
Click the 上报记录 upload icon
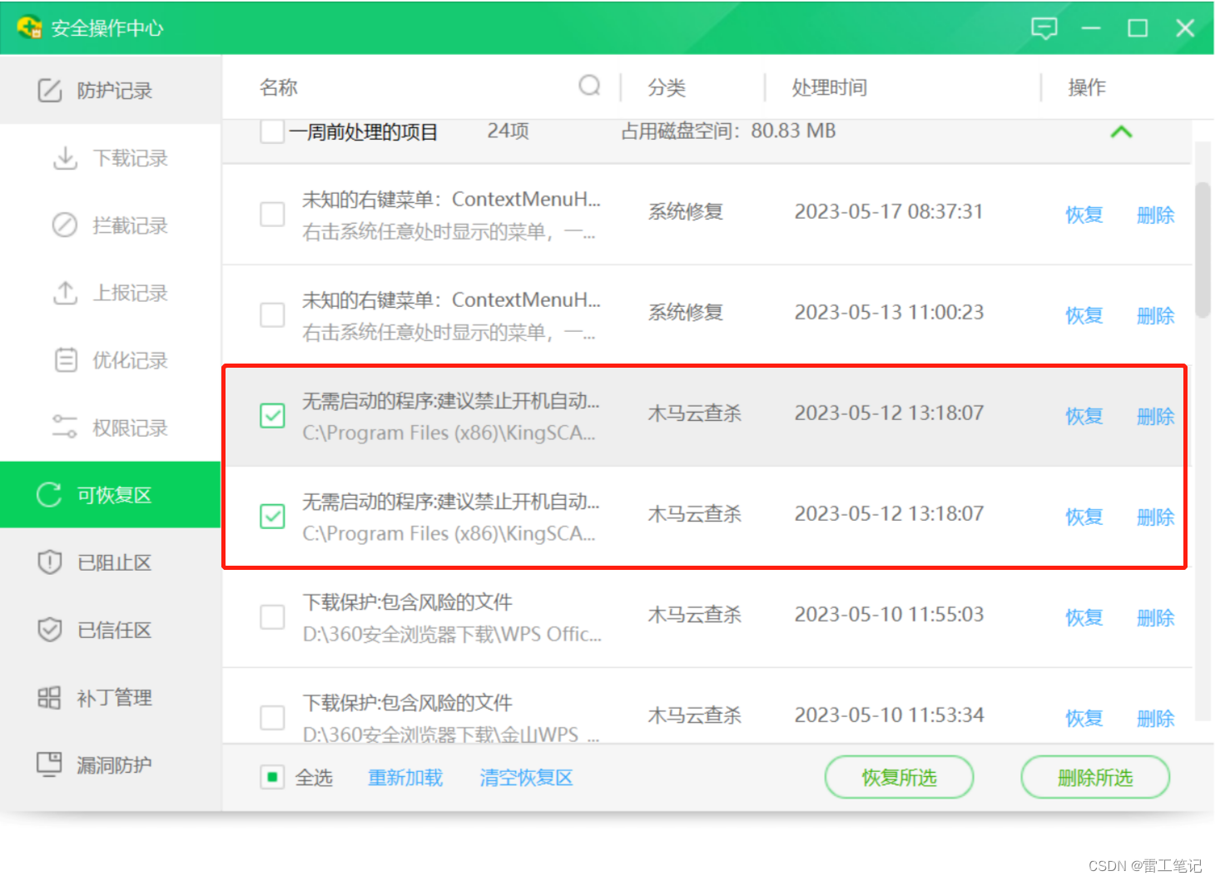point(65,292)
